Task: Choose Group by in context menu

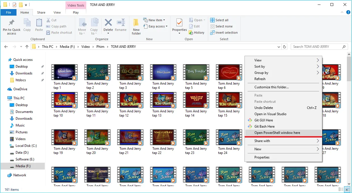Action: (283, 73)
